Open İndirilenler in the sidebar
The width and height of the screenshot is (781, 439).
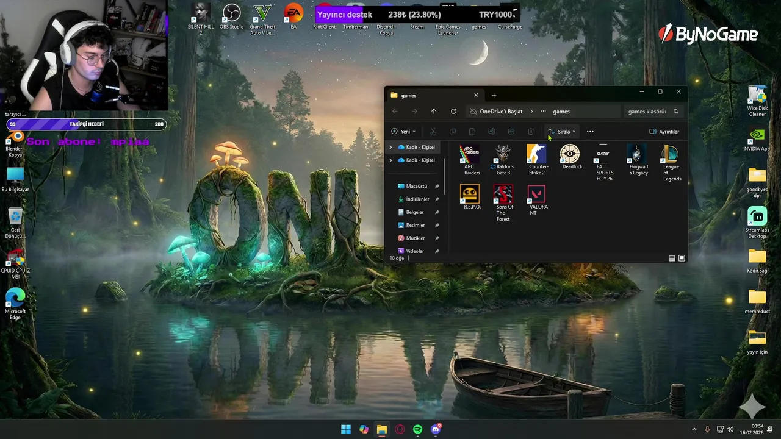(x=417, y=199)
